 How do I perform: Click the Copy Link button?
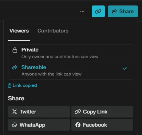point(102,112)
